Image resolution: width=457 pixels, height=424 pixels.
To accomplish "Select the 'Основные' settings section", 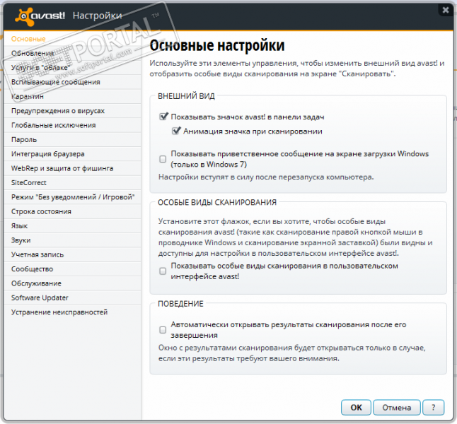I will point(72,39).
